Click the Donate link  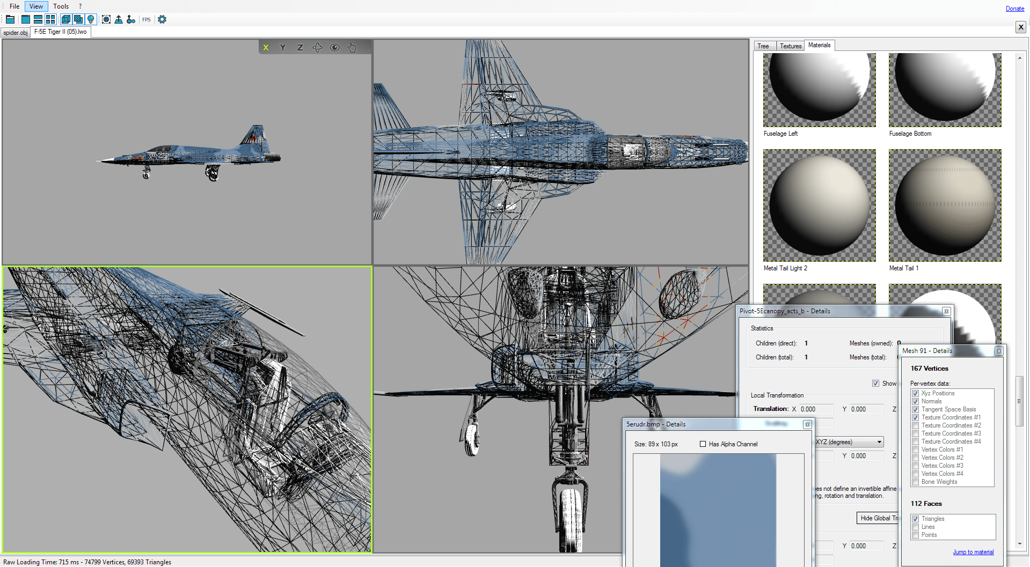point(1014,9)
